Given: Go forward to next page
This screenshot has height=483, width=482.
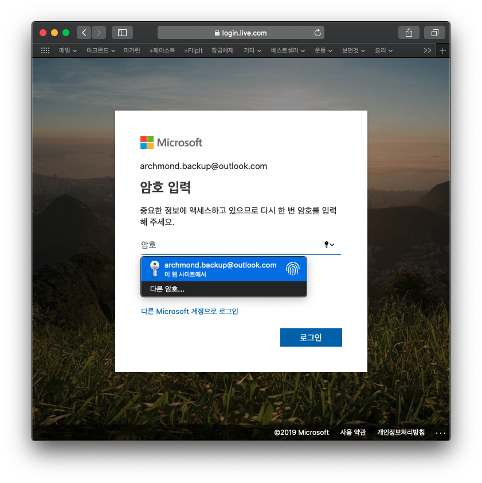Looking at the screenshot, I should coord(99,33).
